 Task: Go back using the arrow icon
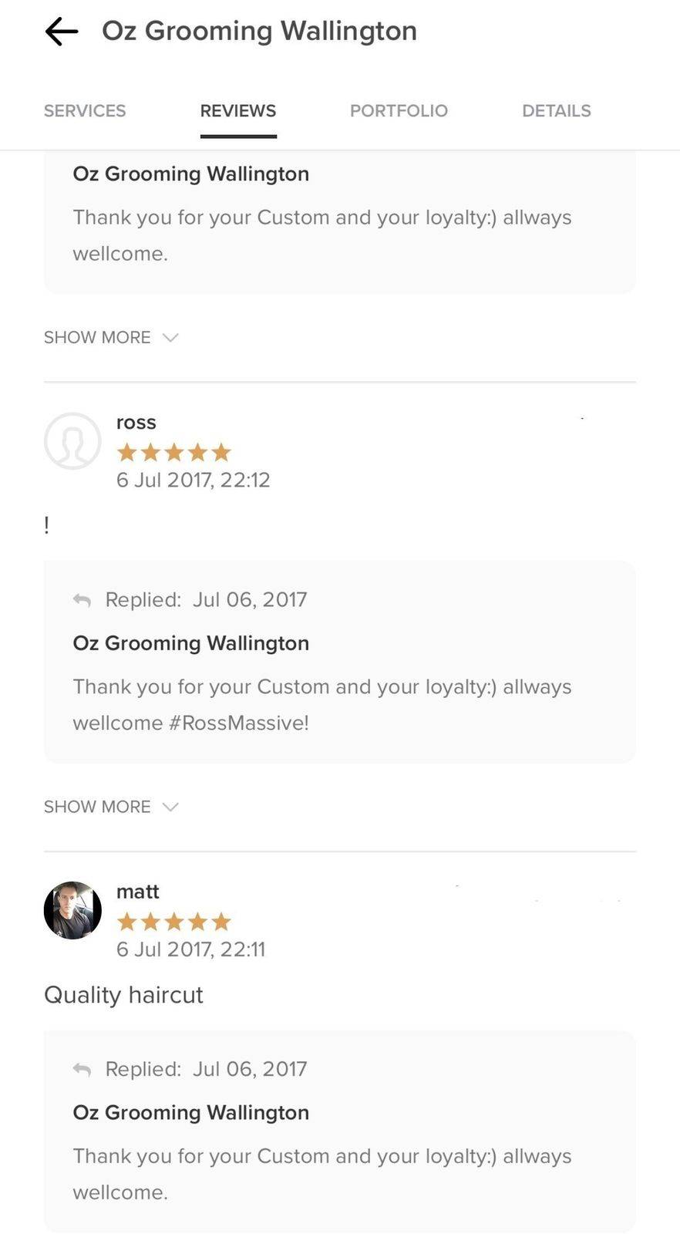click(62, 32)
